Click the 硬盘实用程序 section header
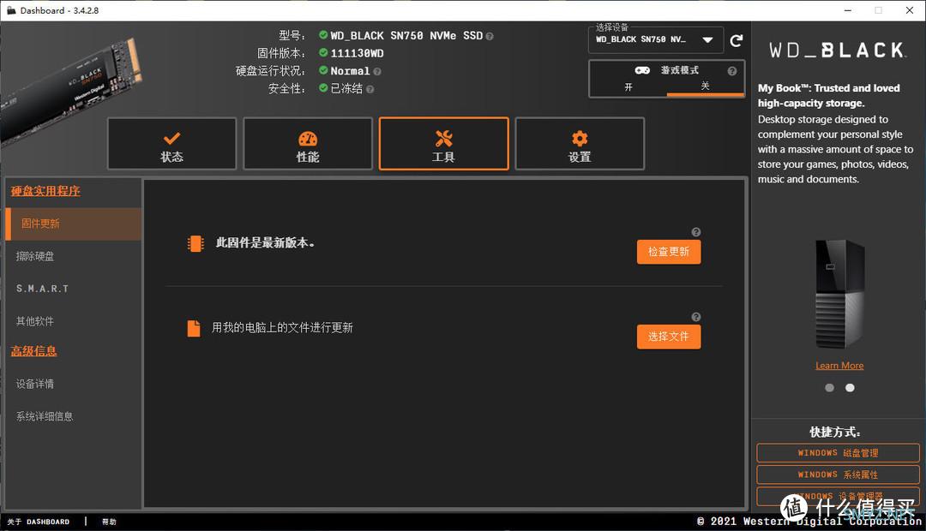Image resolution: width=926 pixels, height=531 pixels. (x=45, y=191)
